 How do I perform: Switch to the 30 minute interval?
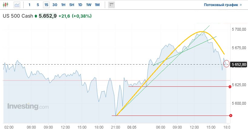pyautogui.click(x=55, y=5)
